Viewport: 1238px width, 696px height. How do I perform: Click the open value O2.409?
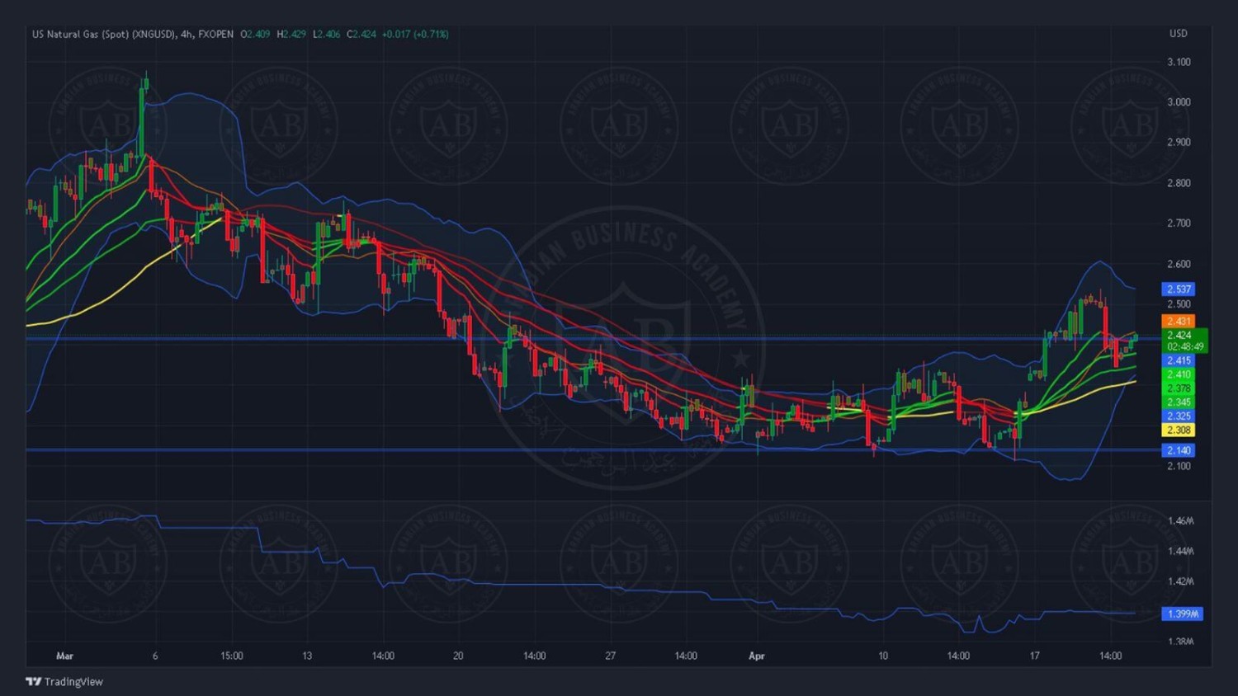tap(255, 34)
